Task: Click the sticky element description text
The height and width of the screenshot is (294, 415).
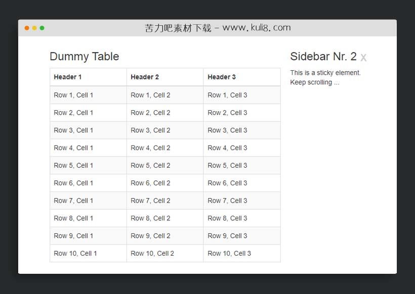Action: (325, 77)
